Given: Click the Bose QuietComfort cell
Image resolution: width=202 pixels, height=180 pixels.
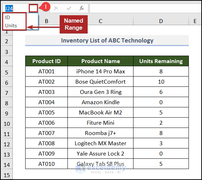Looking at the screenshot, I should pyautogui.click(x=100, y=81).
